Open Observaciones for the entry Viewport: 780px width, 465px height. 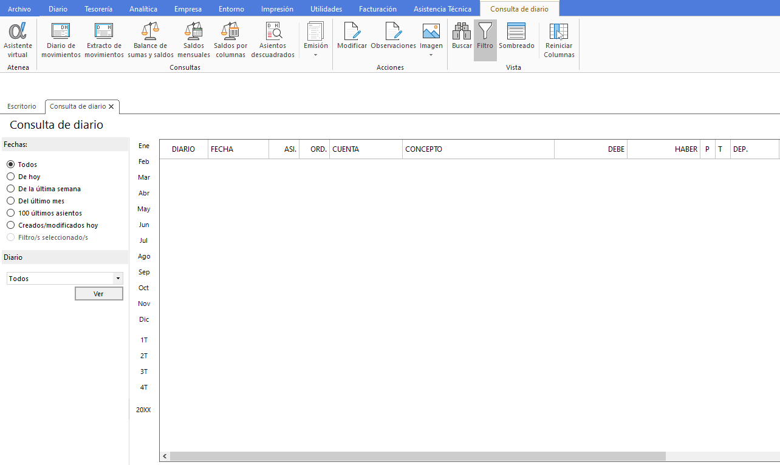(393, 36)
